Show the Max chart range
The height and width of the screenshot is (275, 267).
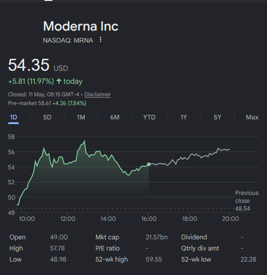tap(252, 117)
